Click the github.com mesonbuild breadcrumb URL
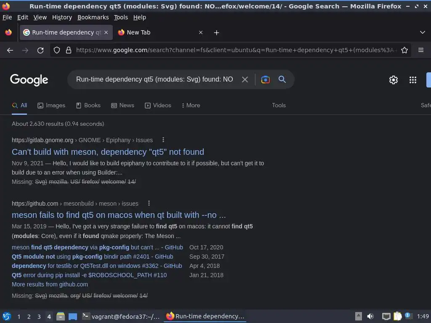 pos(75,204)
